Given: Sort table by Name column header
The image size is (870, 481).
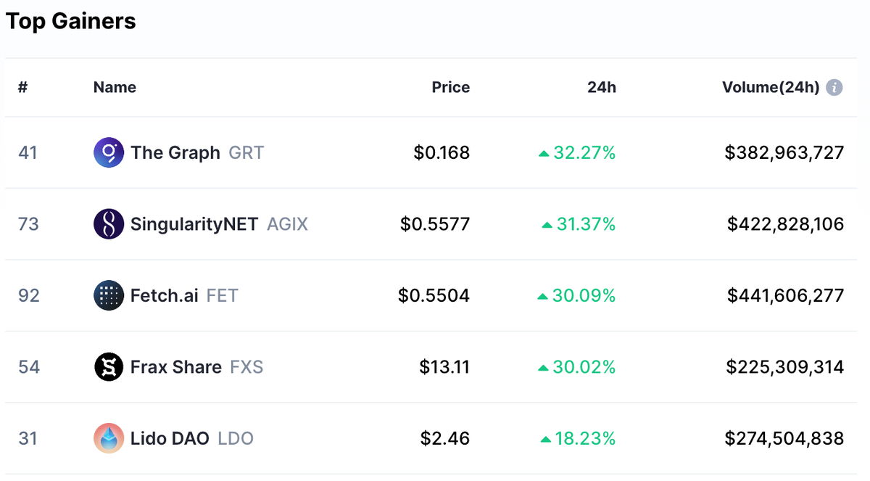Looking at the screenshot, I should tap(115, 88).
